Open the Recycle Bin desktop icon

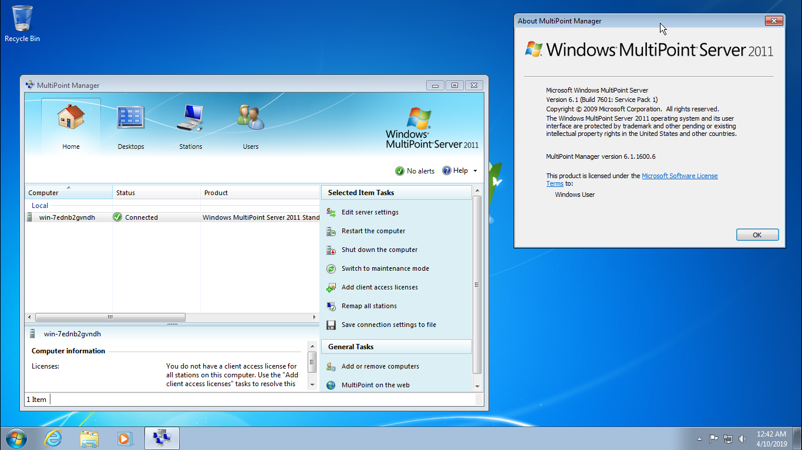22,25
